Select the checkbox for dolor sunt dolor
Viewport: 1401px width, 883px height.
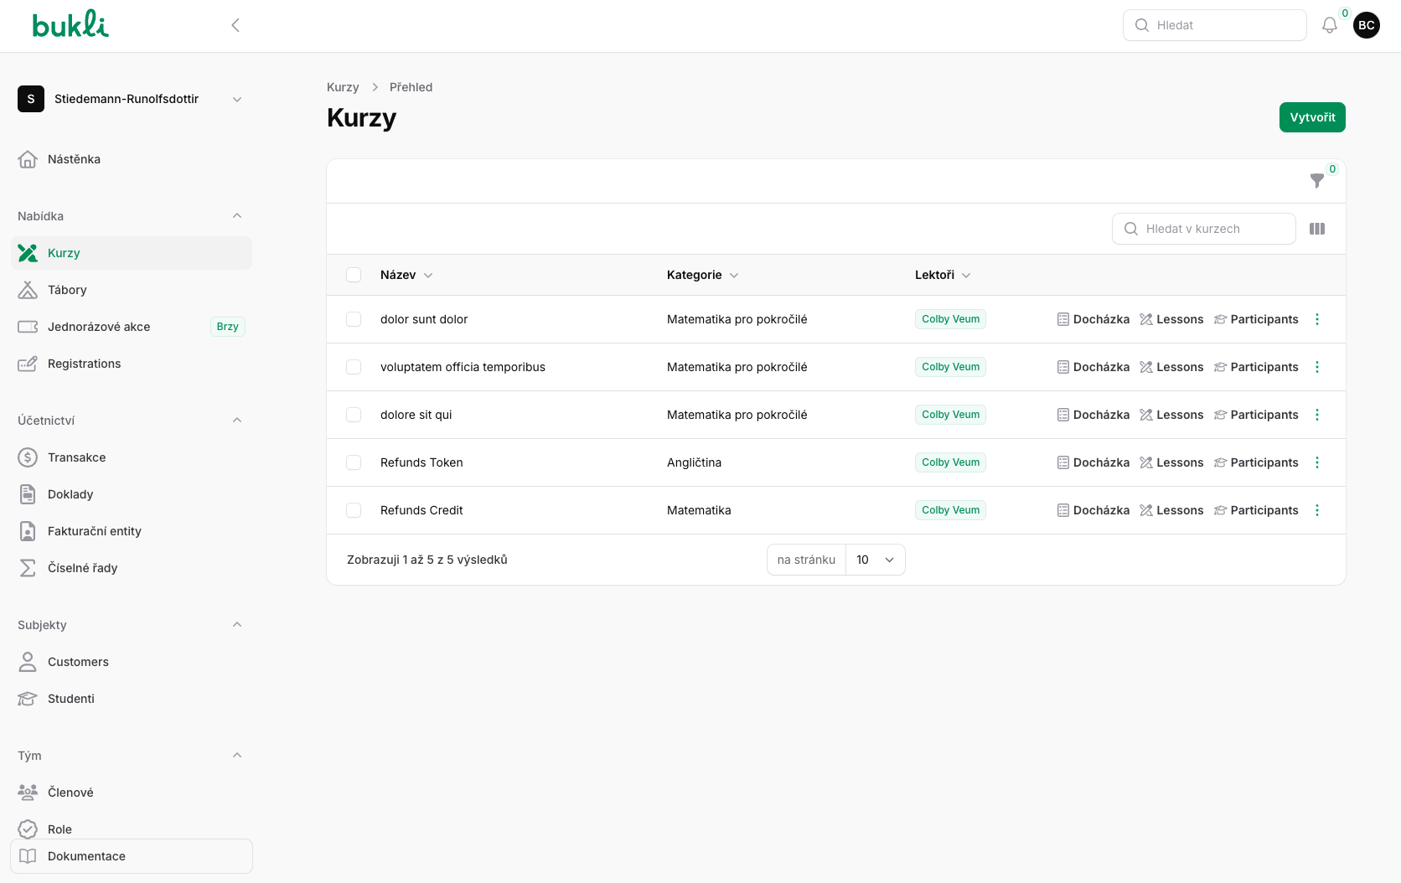coord(354,319)
